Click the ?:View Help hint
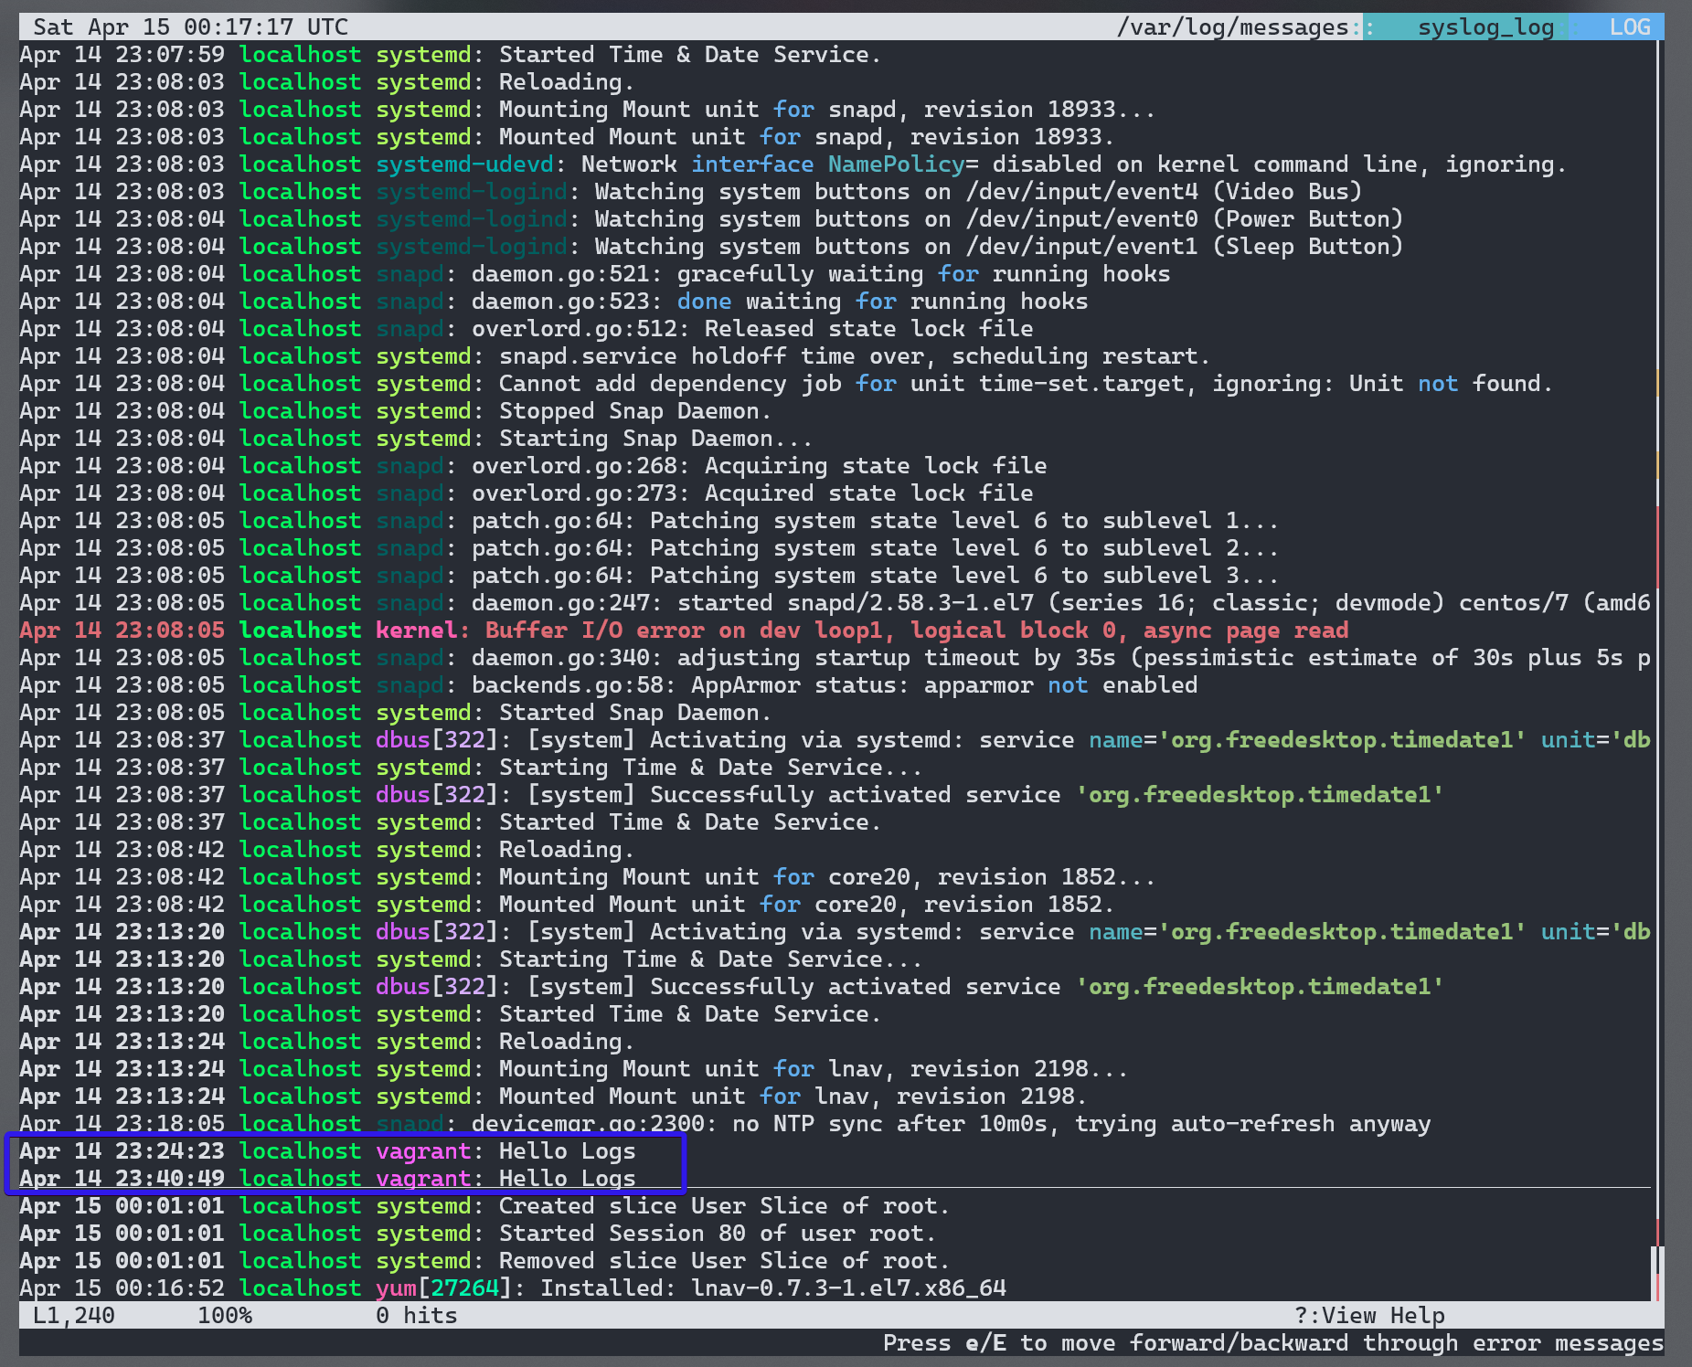Viewport: 1692px width, 1367px height. tap(1369, 1316)
